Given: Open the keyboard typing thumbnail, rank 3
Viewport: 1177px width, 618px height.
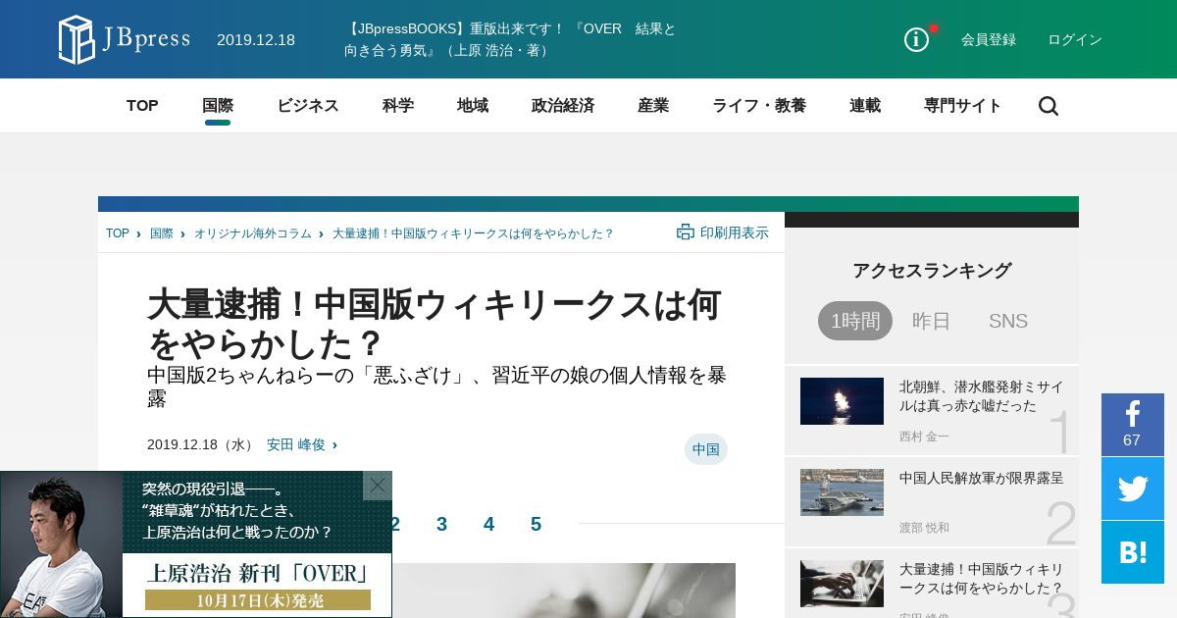Looking at the screenshot, I should (842, 584).
